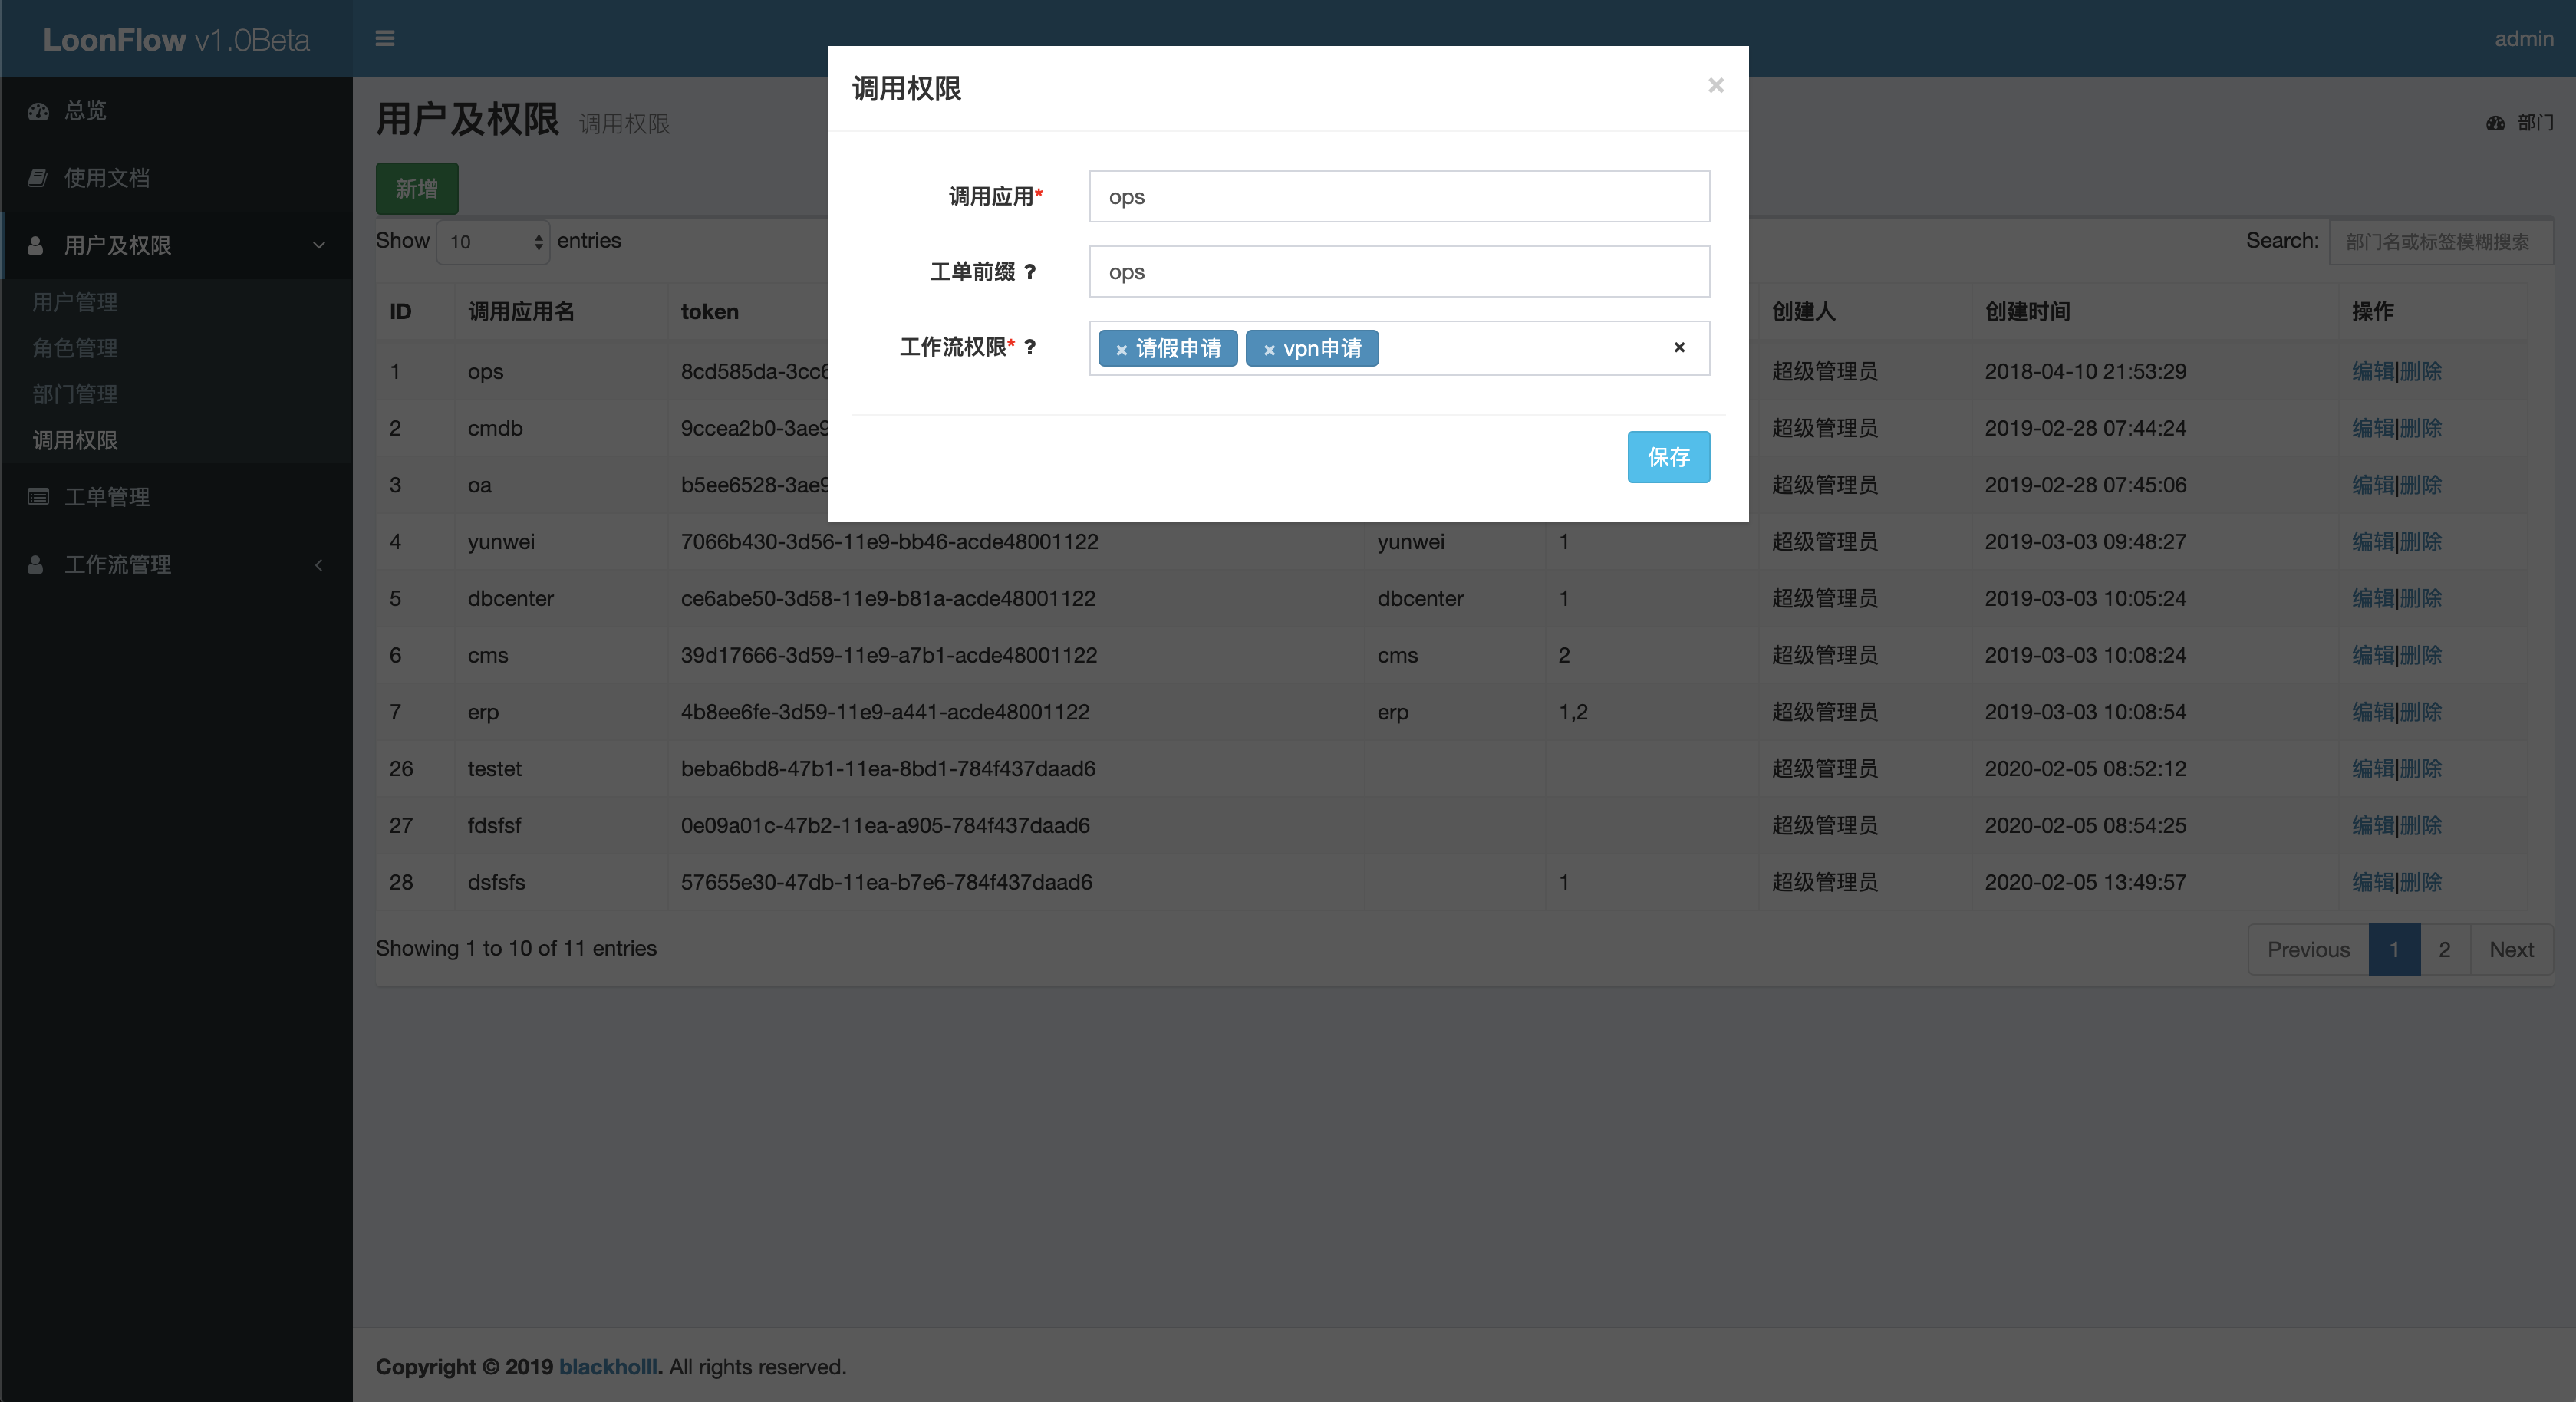Click the 总览 dashboard icon in sidebar
This screenshot has height=1402, width=2576.
pos(38,111)
